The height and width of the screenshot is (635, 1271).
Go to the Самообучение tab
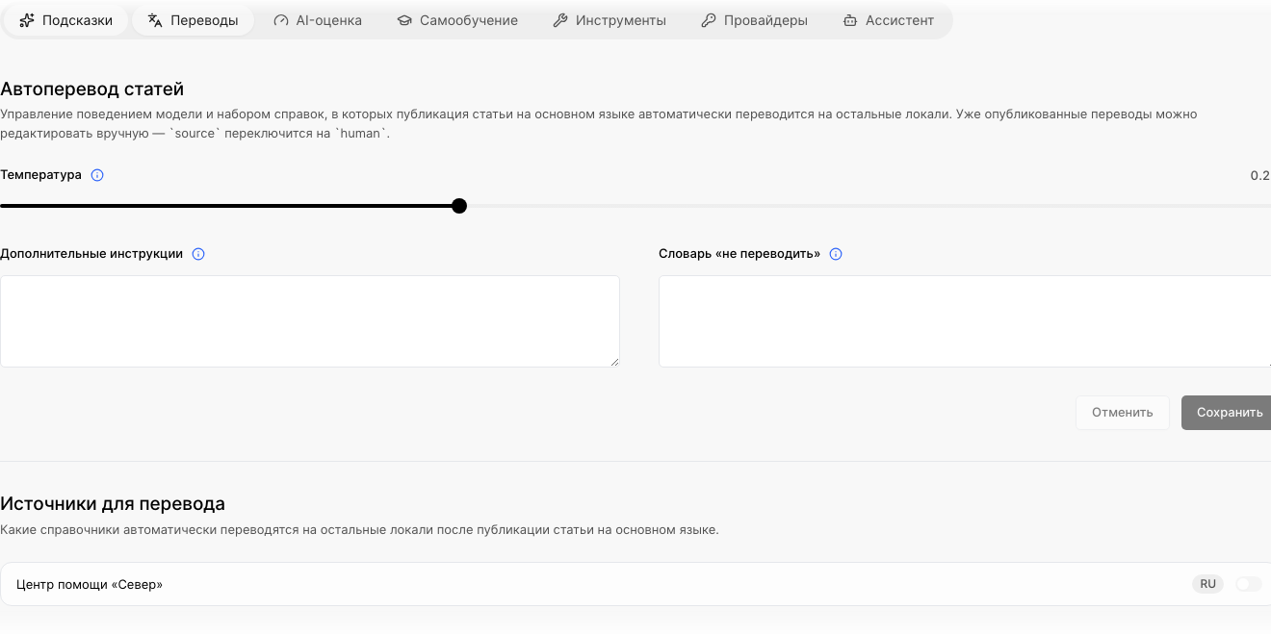click(x=457, y=20)
